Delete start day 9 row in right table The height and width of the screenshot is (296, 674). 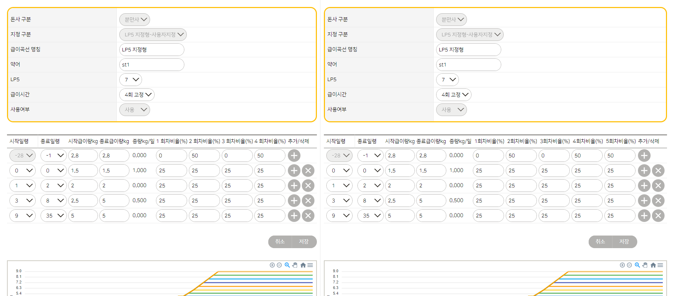click(658, 216)
